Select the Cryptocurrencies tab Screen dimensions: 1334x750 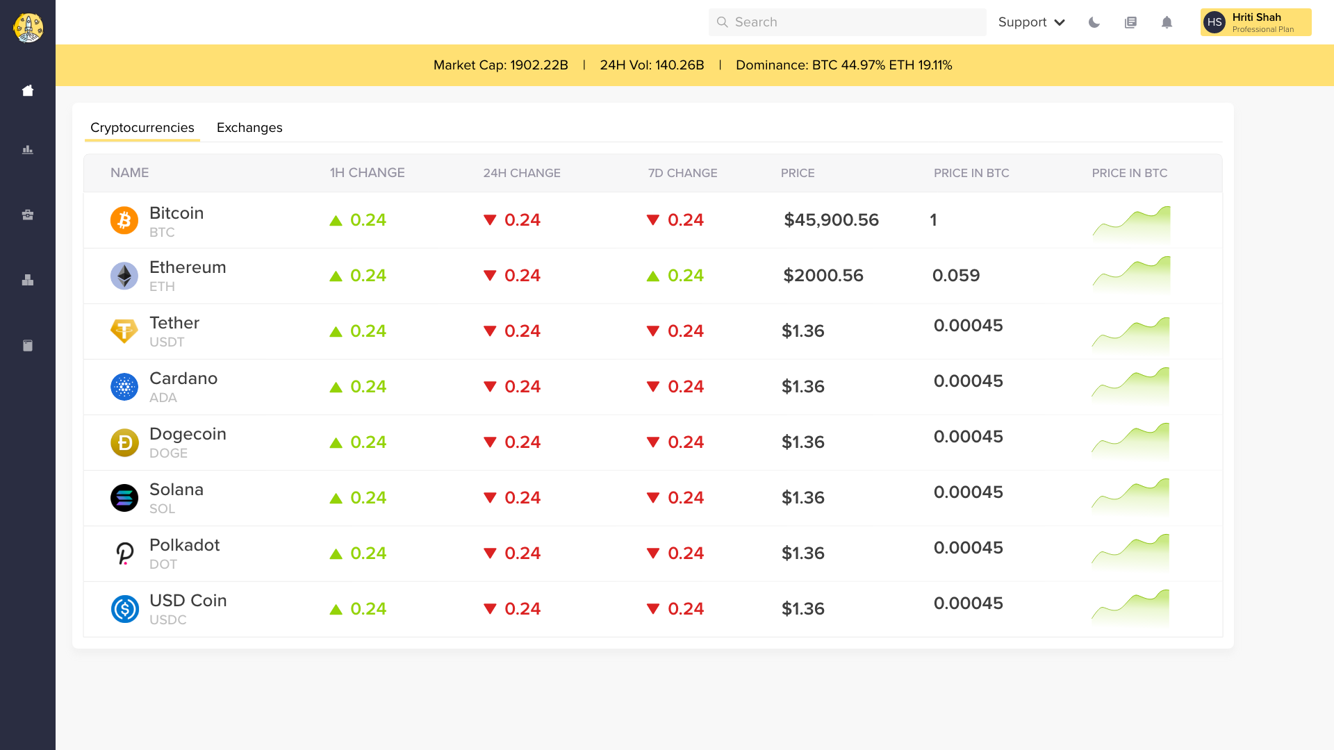tap(142, 128)
